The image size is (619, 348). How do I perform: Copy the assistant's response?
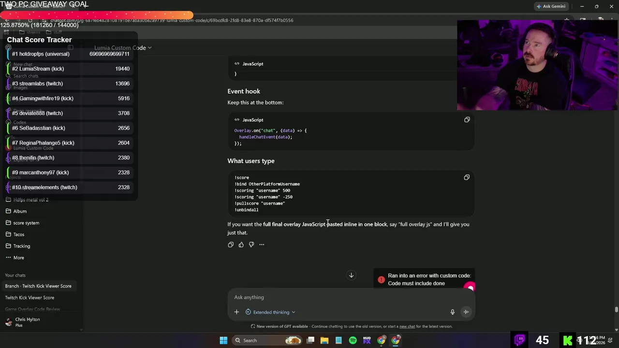(231, 245)
